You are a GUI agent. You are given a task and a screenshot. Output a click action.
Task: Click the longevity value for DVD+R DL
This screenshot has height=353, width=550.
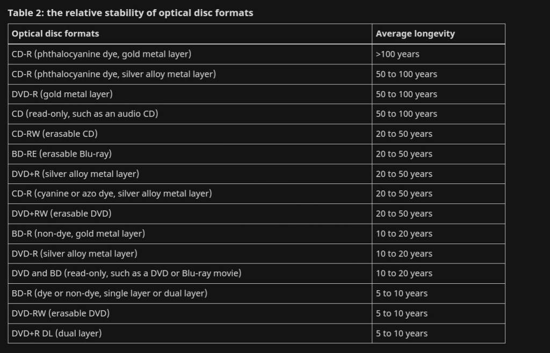402,333
